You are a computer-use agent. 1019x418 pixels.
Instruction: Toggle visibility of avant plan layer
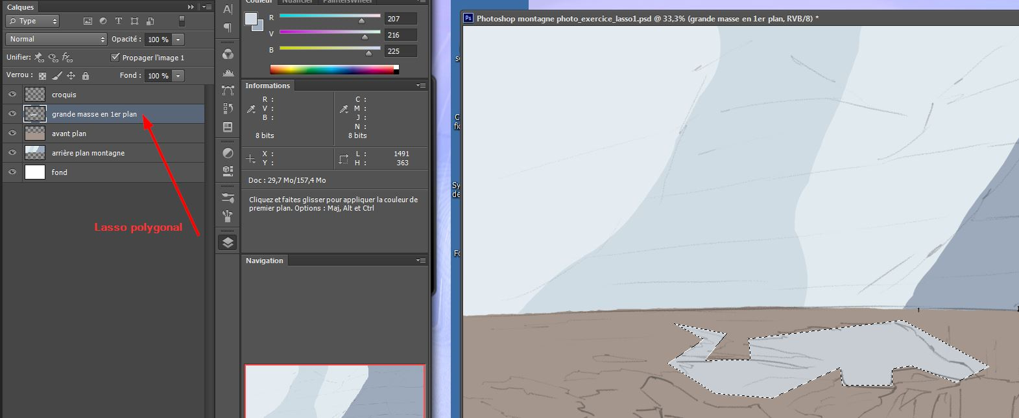12,134
